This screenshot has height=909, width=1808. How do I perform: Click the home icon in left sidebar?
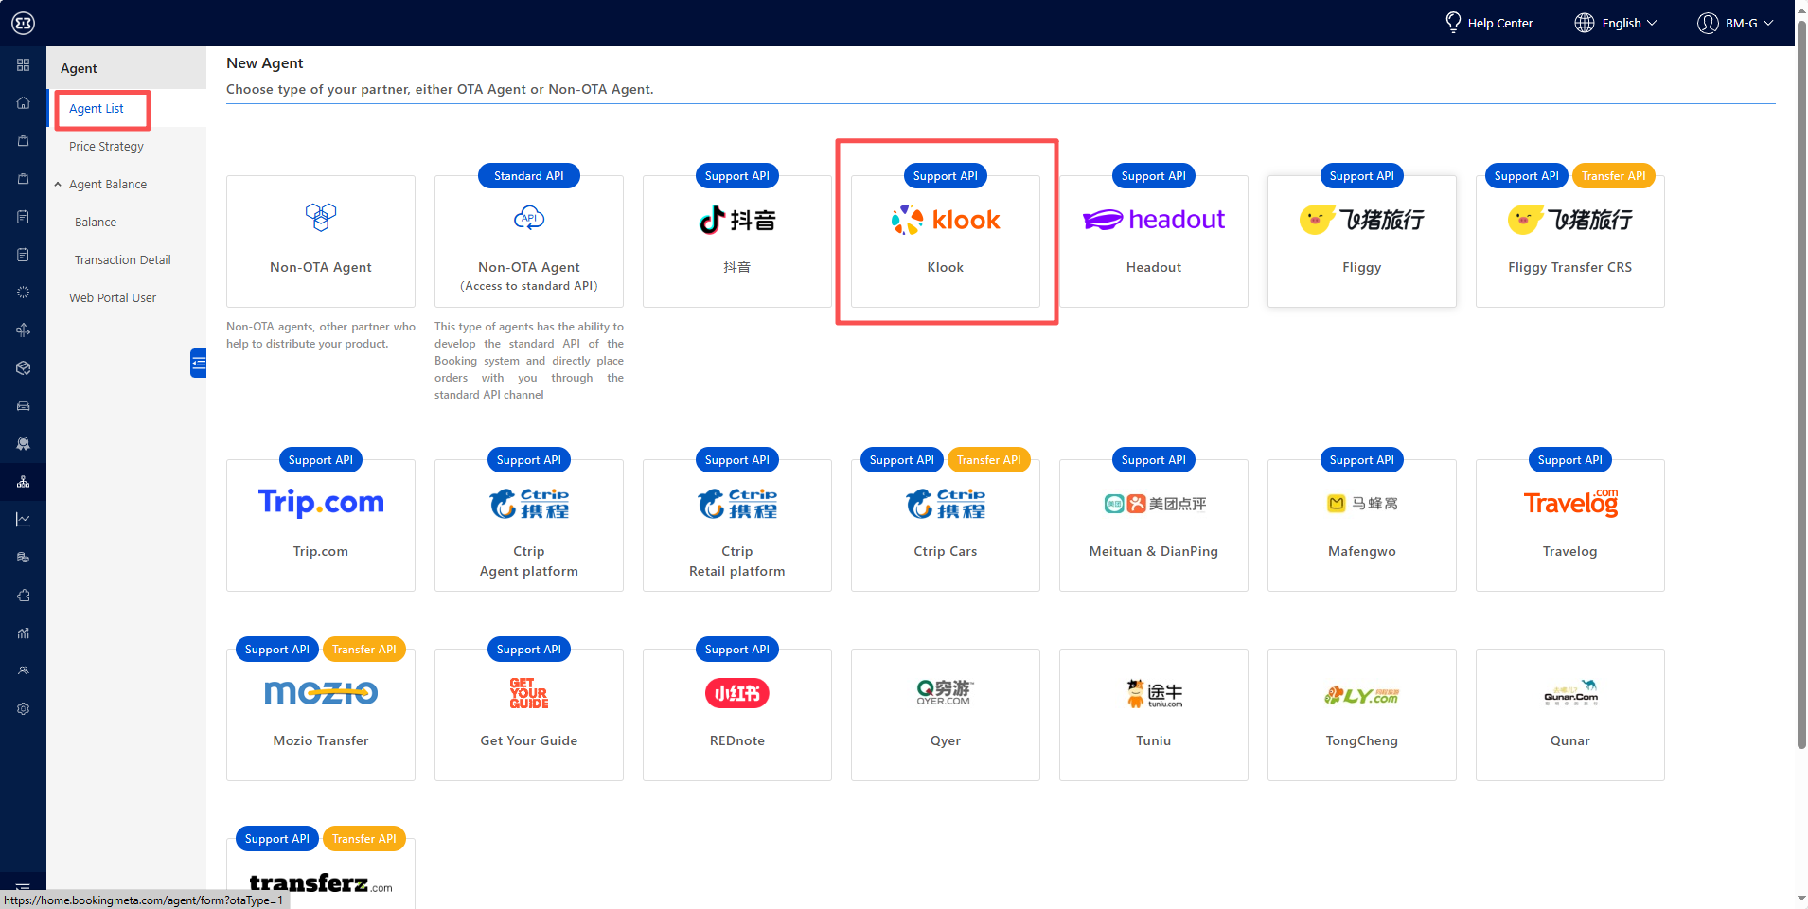23,103
